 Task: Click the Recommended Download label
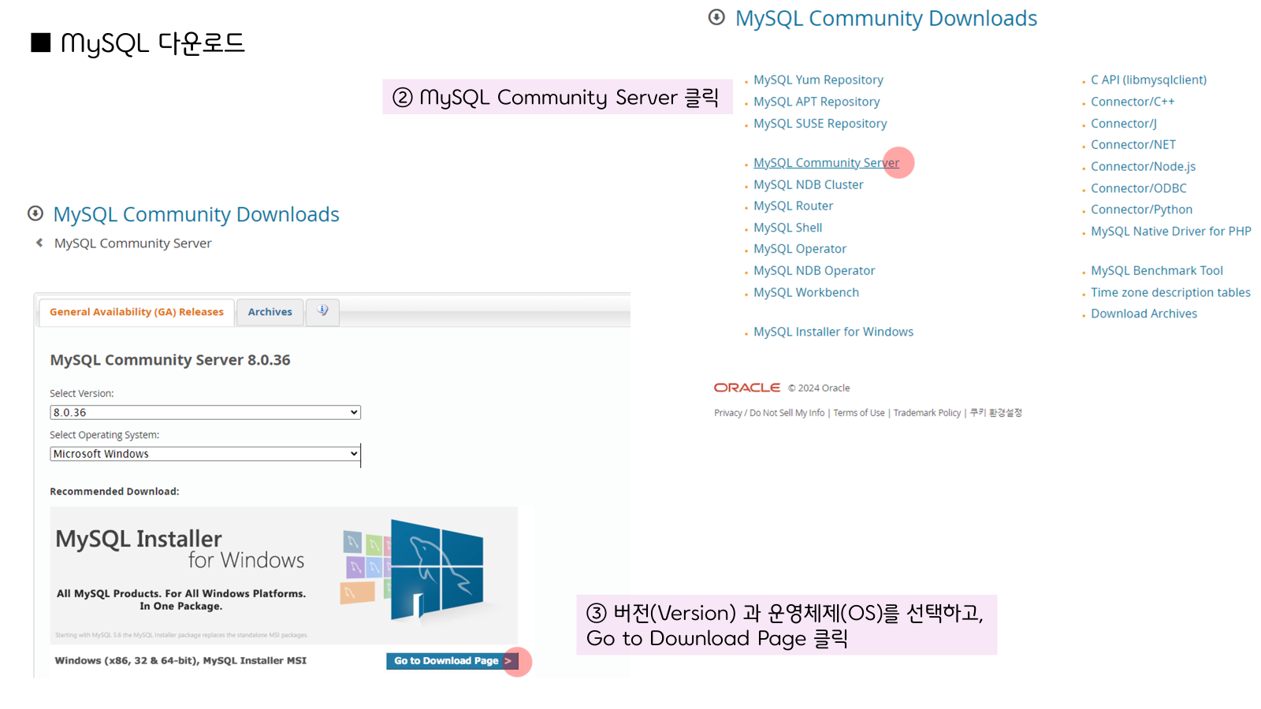click(114, 492)
